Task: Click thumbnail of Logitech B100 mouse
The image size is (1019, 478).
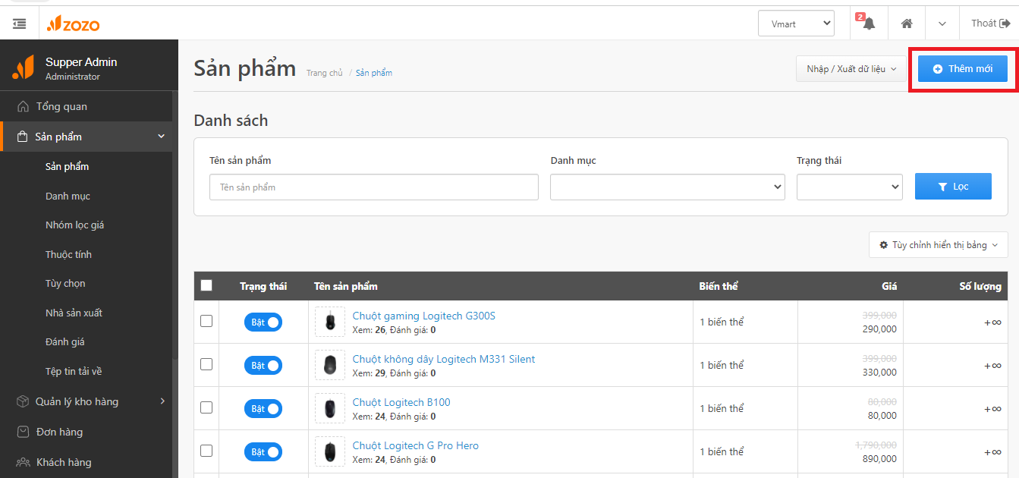Action: [330, 409]
